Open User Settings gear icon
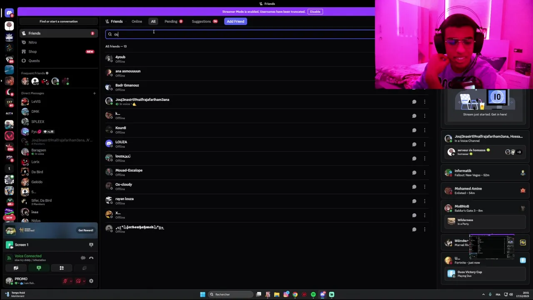The height and width of the screenshot is (300, 533). 91,281
